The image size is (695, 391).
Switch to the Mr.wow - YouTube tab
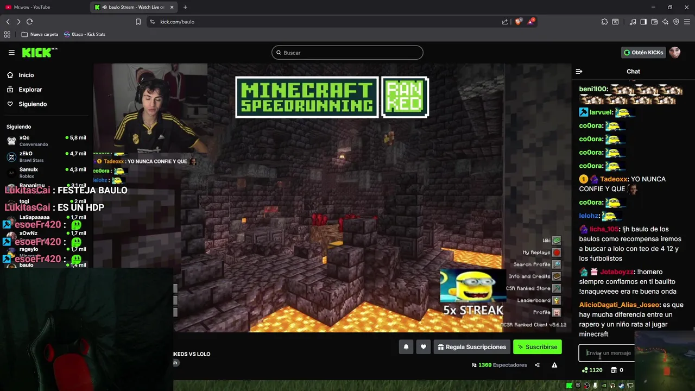tap(43, 7)
